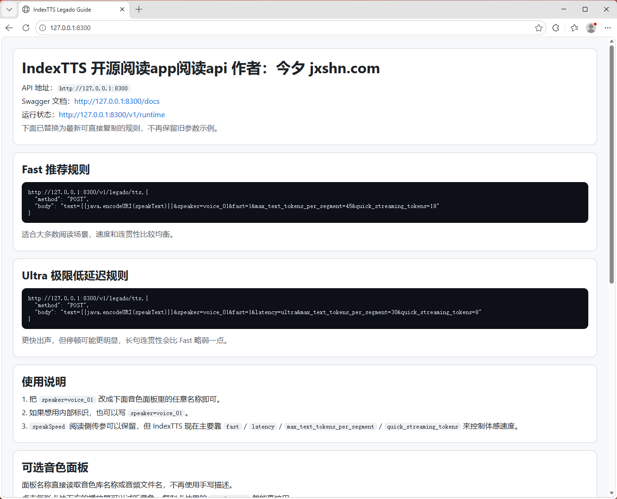Click the page title IndexTTS heading
Image resolution: width=617 pixels, height=499 pixels.
click(x=201, y=68)
